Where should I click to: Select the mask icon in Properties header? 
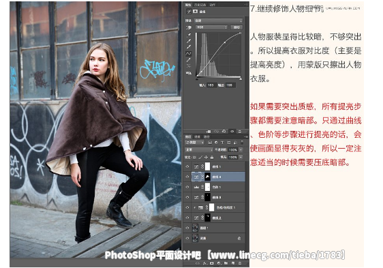(195, 11)
